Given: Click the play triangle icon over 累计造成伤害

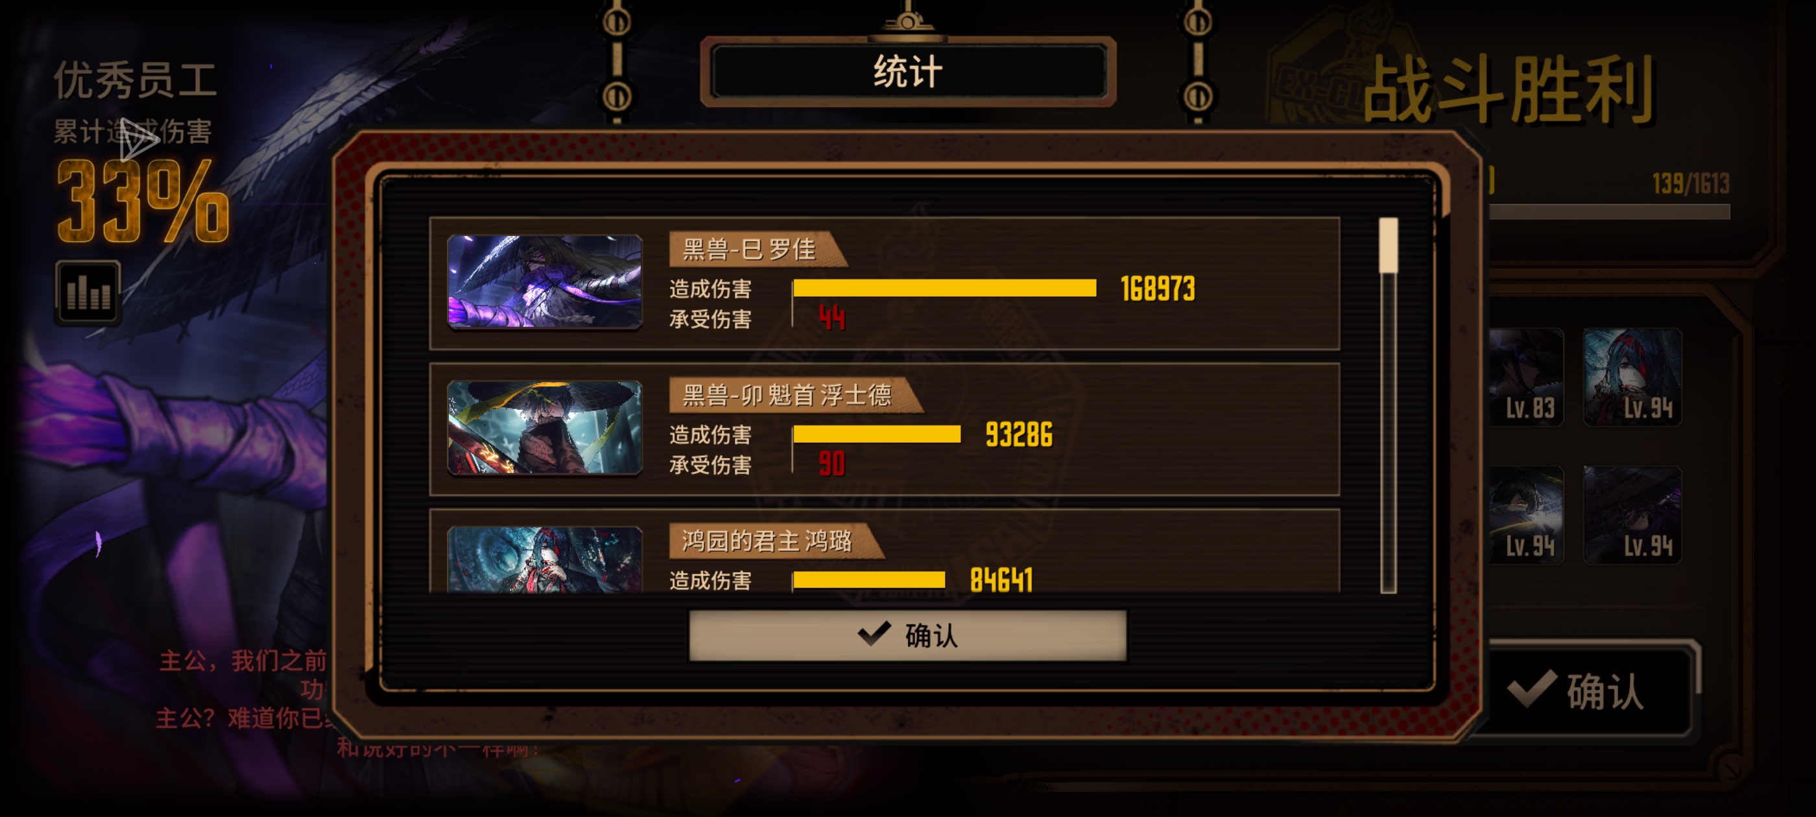Looking at the screenshot, I should pyautogui.click(x=137, y=139).
